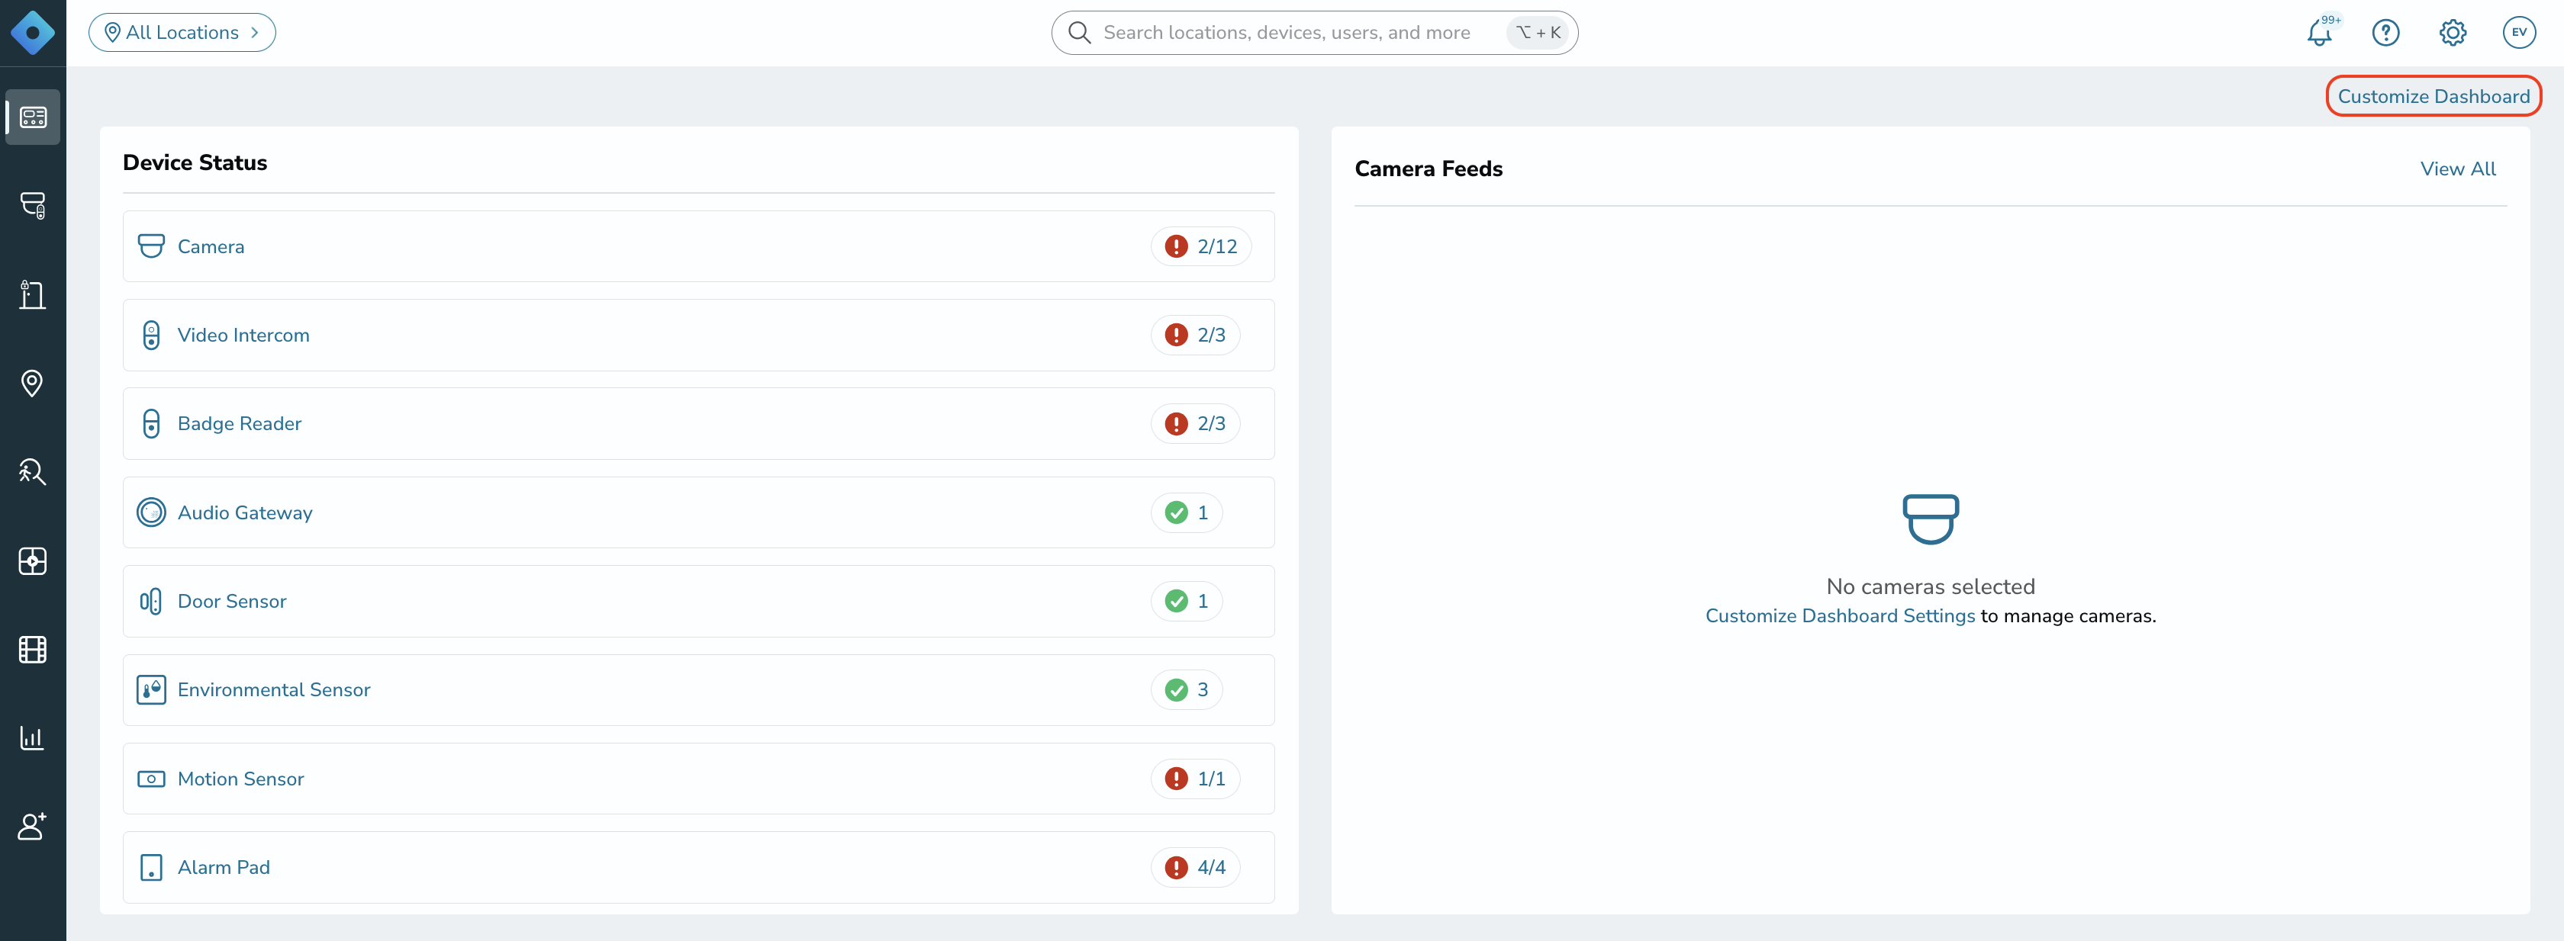Open the Video Intercom row
Screen dimensions: 2564x941
point(699,336)
